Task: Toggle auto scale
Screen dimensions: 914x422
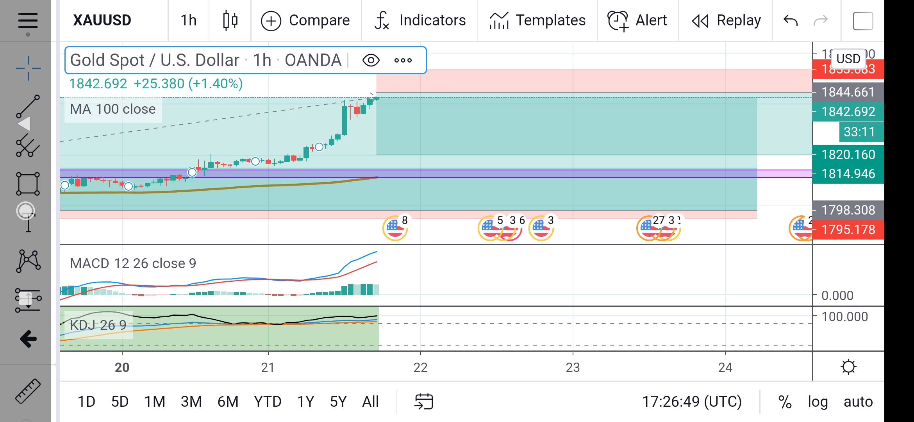Action: pyautogui.click(x=858, y=402)
